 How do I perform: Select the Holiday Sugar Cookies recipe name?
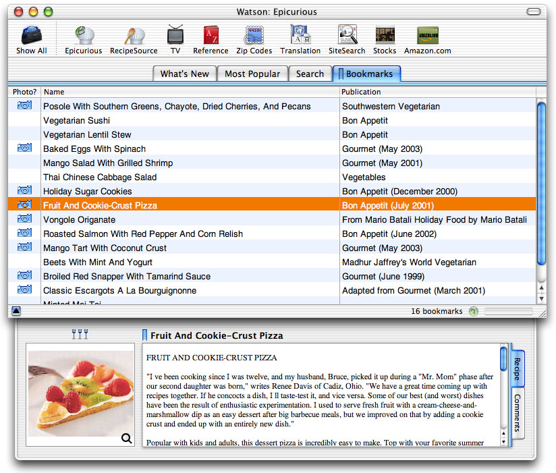pyautogui.click(x=88, y=192)
